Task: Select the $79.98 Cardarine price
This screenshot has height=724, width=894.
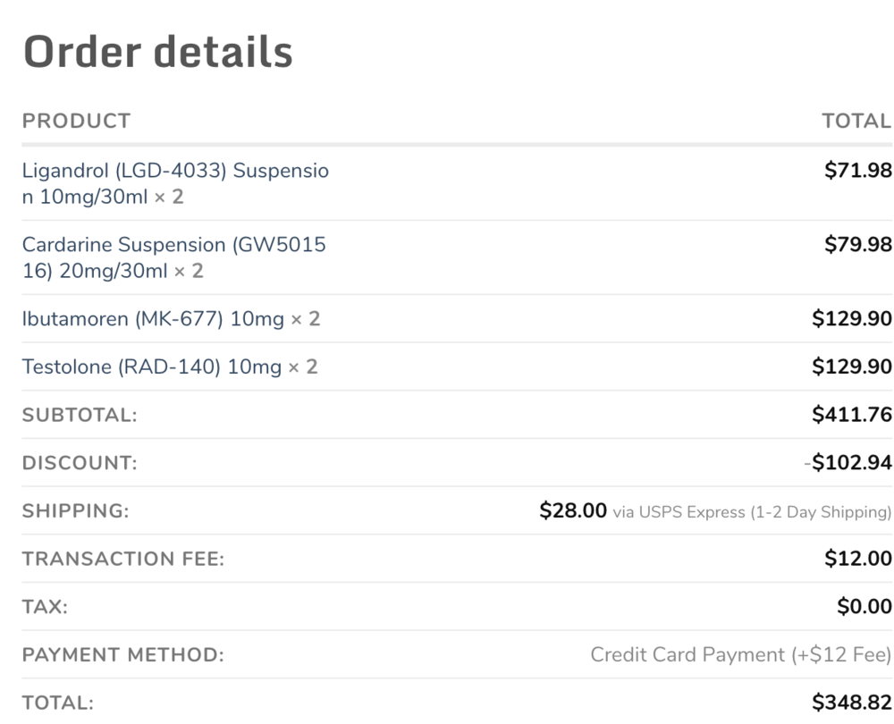Action: 858,244
